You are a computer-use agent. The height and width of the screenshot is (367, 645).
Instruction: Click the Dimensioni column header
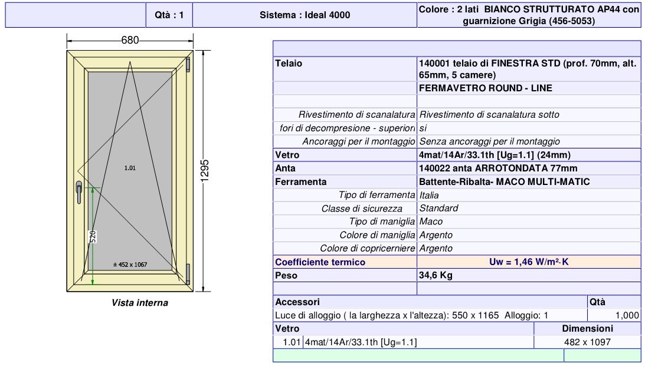pos(587,329)
